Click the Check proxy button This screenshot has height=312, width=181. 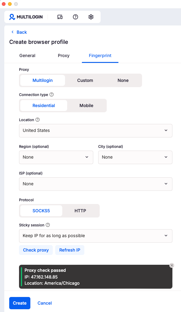[x=36, y=250]
